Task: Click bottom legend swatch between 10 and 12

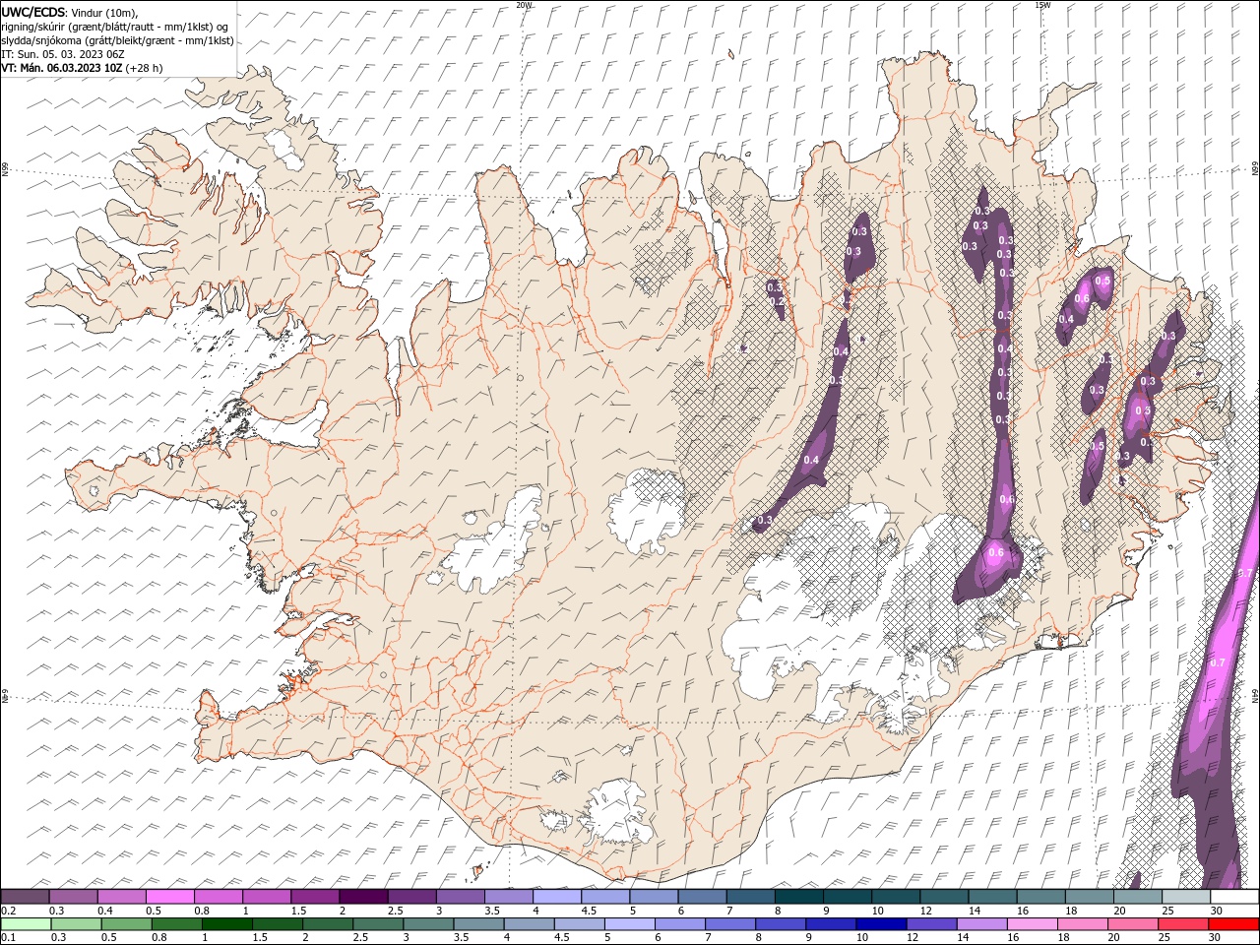Action: (x=880, y=924)
